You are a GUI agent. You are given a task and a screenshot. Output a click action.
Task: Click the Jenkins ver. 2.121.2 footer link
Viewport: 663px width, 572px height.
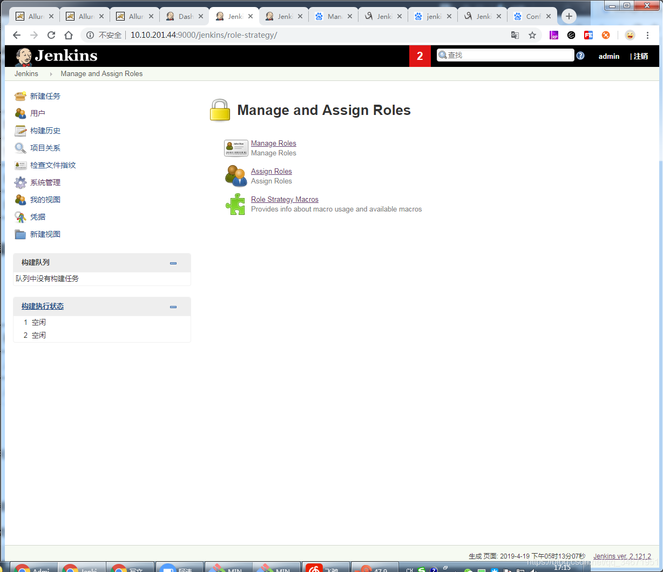coord(622,556)
